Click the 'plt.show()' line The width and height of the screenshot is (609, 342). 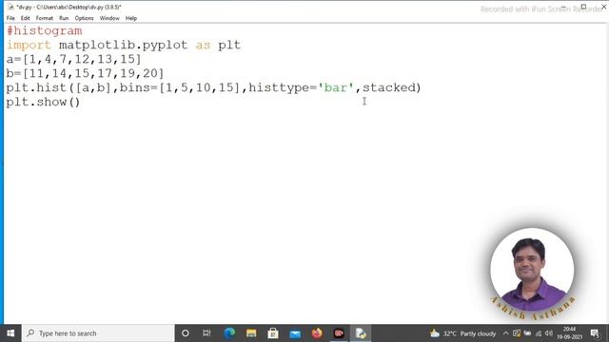[43, 102]
